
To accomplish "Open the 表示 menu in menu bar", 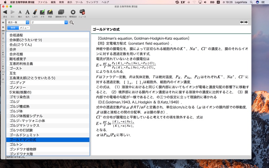I will click(70, 2).
